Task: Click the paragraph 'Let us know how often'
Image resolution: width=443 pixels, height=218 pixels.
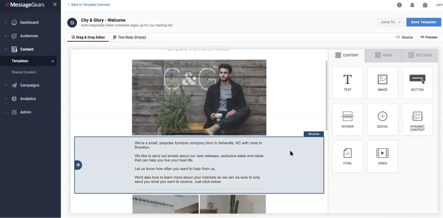Action: click(175, 169)
